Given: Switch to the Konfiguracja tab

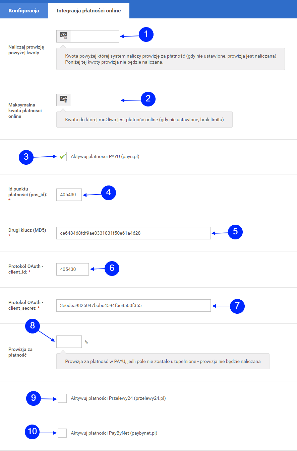Looking at the screenshot, I should [x=24, y=11].
